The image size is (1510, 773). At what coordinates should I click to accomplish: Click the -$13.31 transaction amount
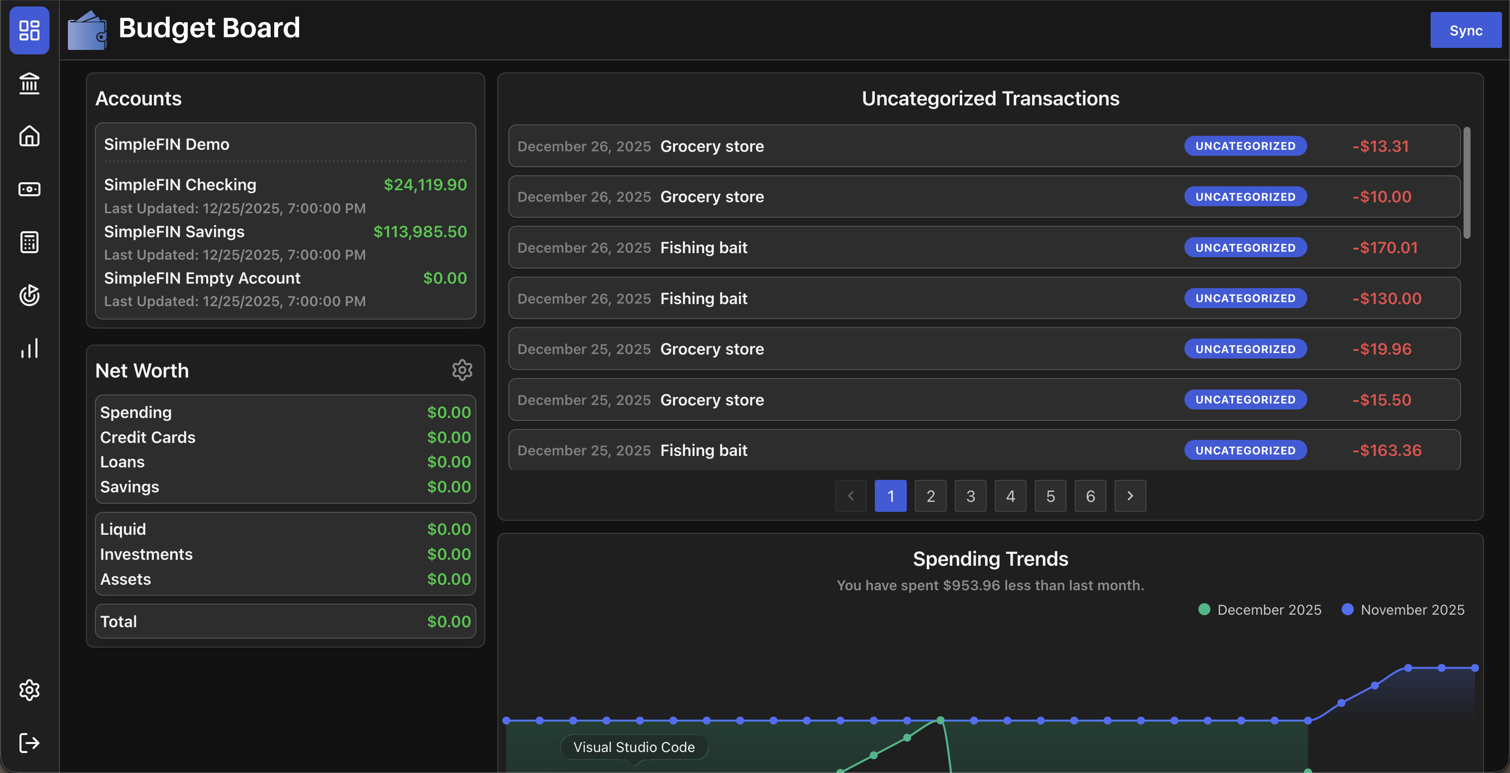coord(1381,146)
